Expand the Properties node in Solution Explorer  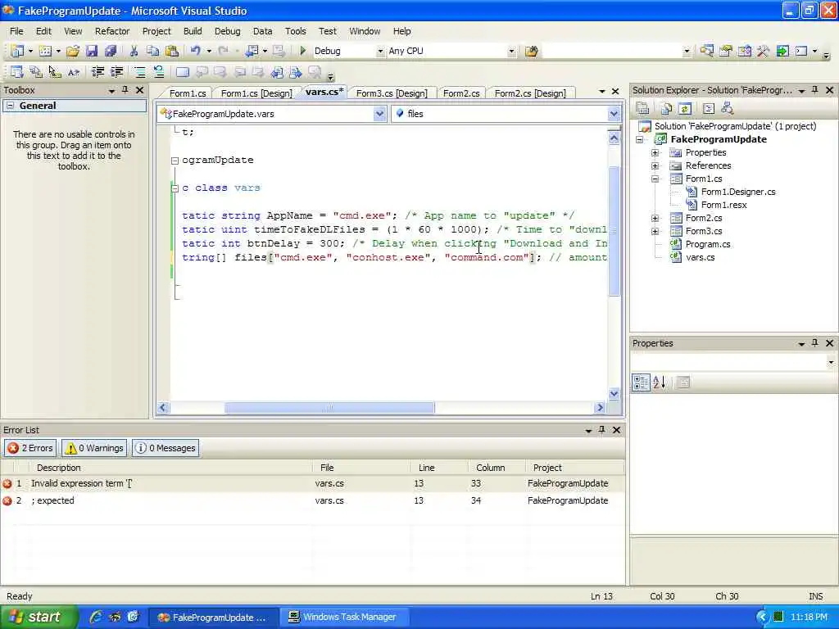point(655,152)
